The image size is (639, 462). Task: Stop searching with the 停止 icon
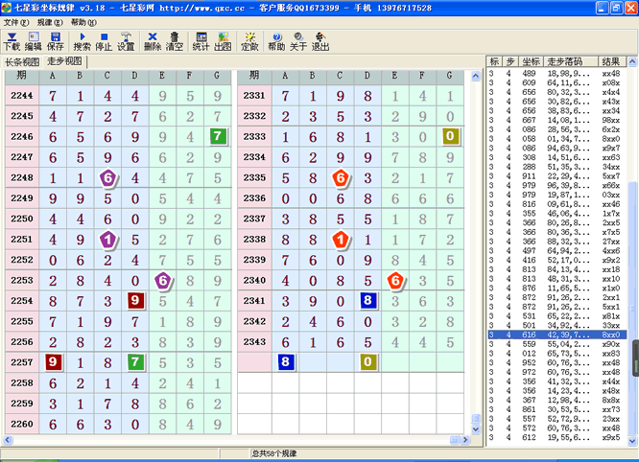[104, 41]
